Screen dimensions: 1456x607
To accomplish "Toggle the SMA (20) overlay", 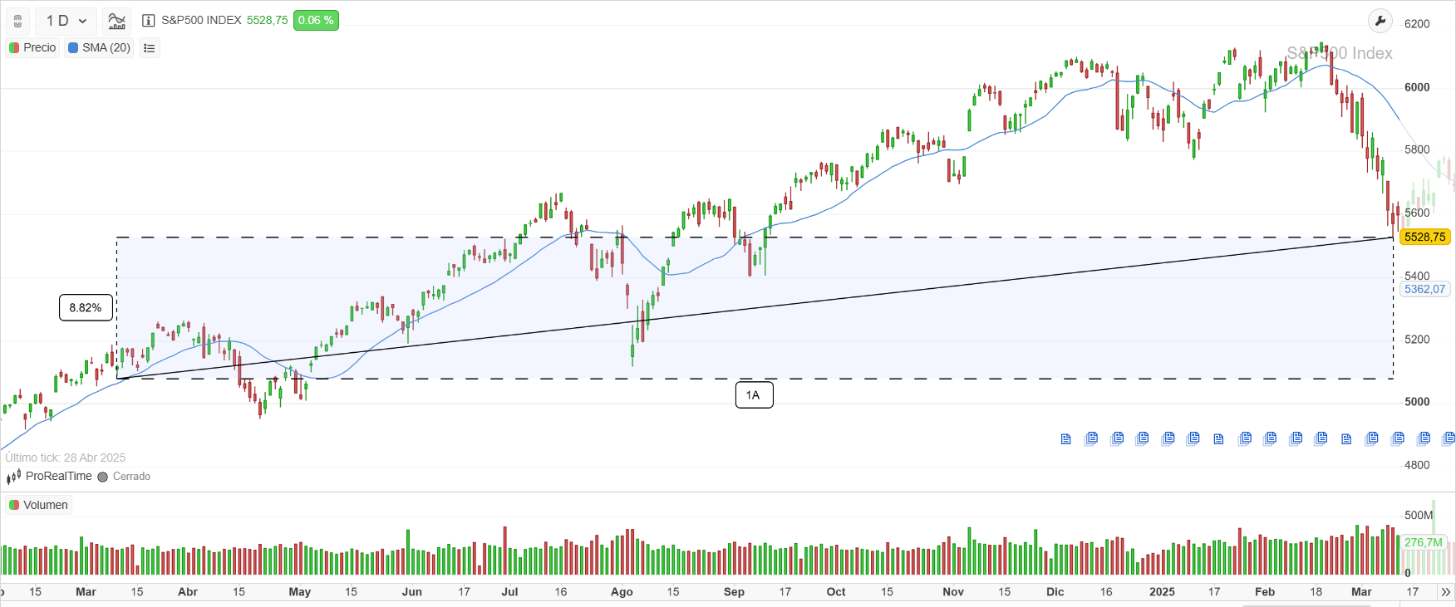I will coord(99,47).
